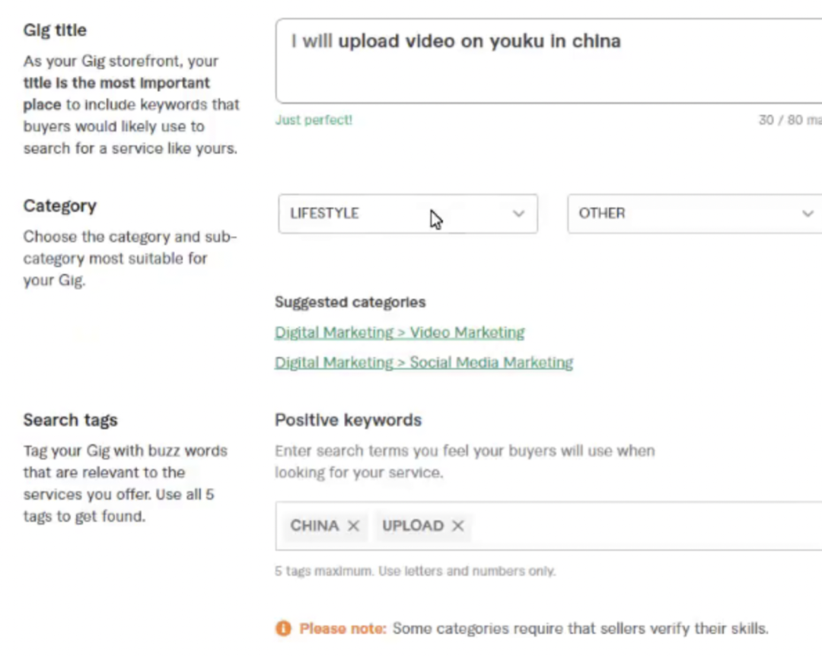The image size is (822, 656).
Task: Select the UPLOAD keyword chip
Action: click(x=413, y=526)
